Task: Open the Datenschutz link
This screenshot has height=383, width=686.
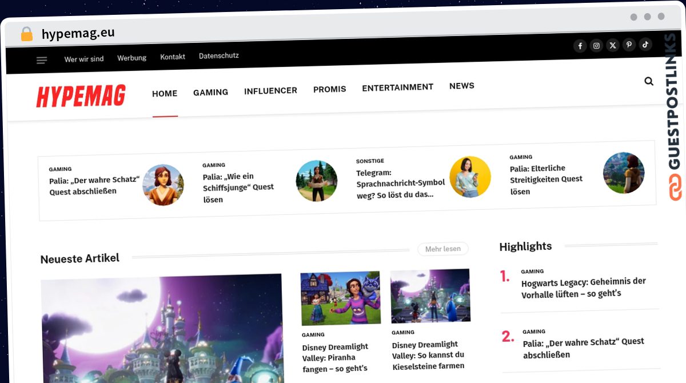Action: pos(219,56)
